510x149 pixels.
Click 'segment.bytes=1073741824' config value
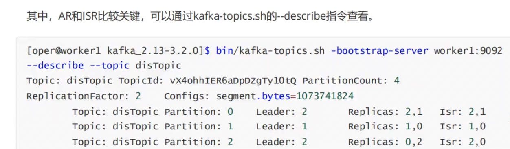point(285,96)
